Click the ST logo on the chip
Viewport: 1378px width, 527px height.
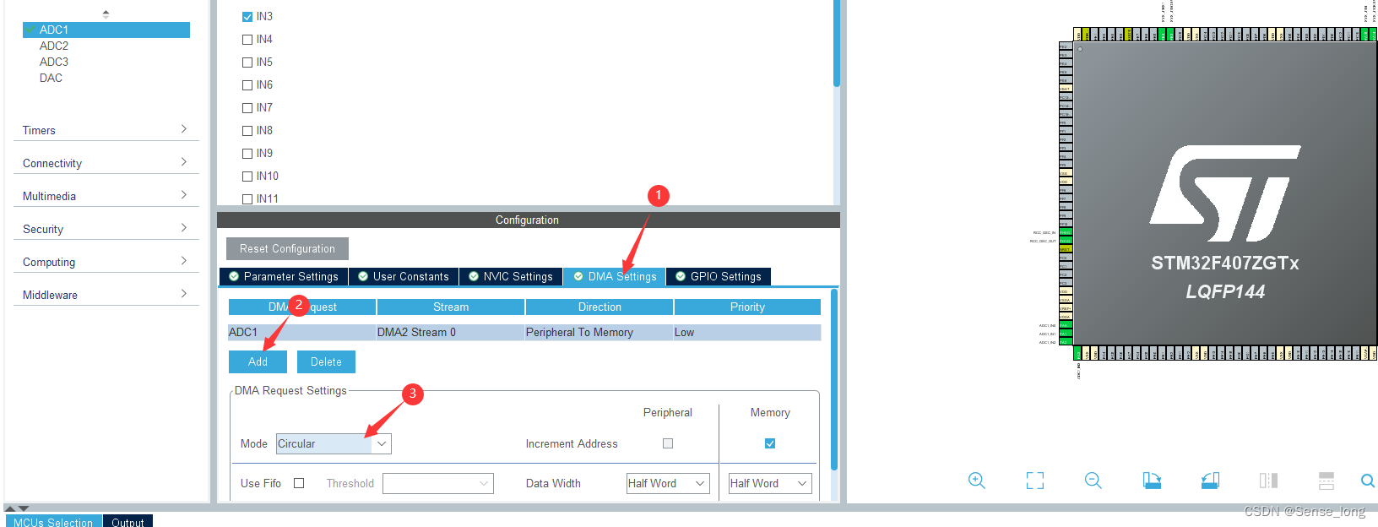[1224, 193]
